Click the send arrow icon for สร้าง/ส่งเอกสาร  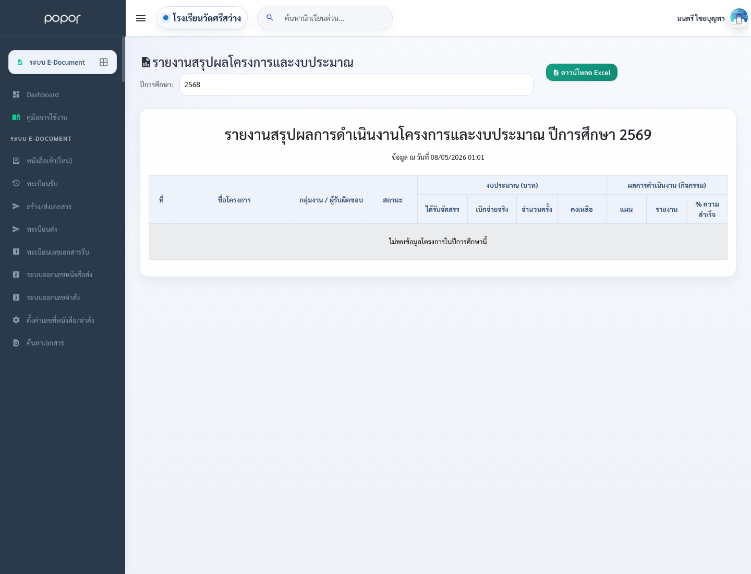coord(16,206)
